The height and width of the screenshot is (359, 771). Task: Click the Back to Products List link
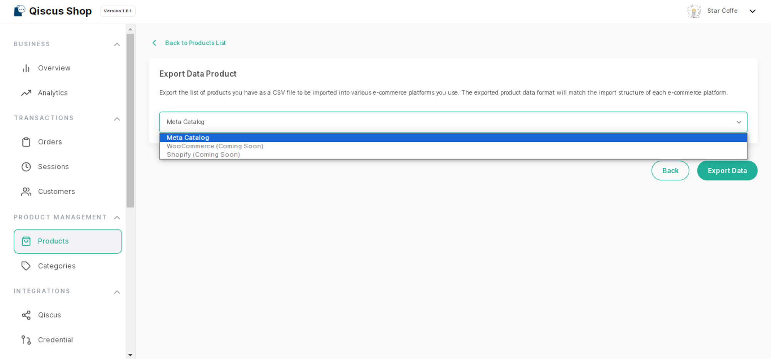[x=195, y=43]
